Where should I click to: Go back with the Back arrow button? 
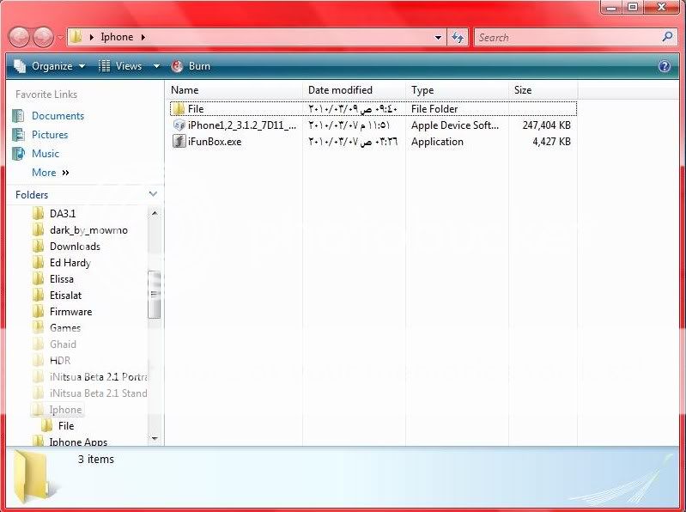[x=19, y=37]
